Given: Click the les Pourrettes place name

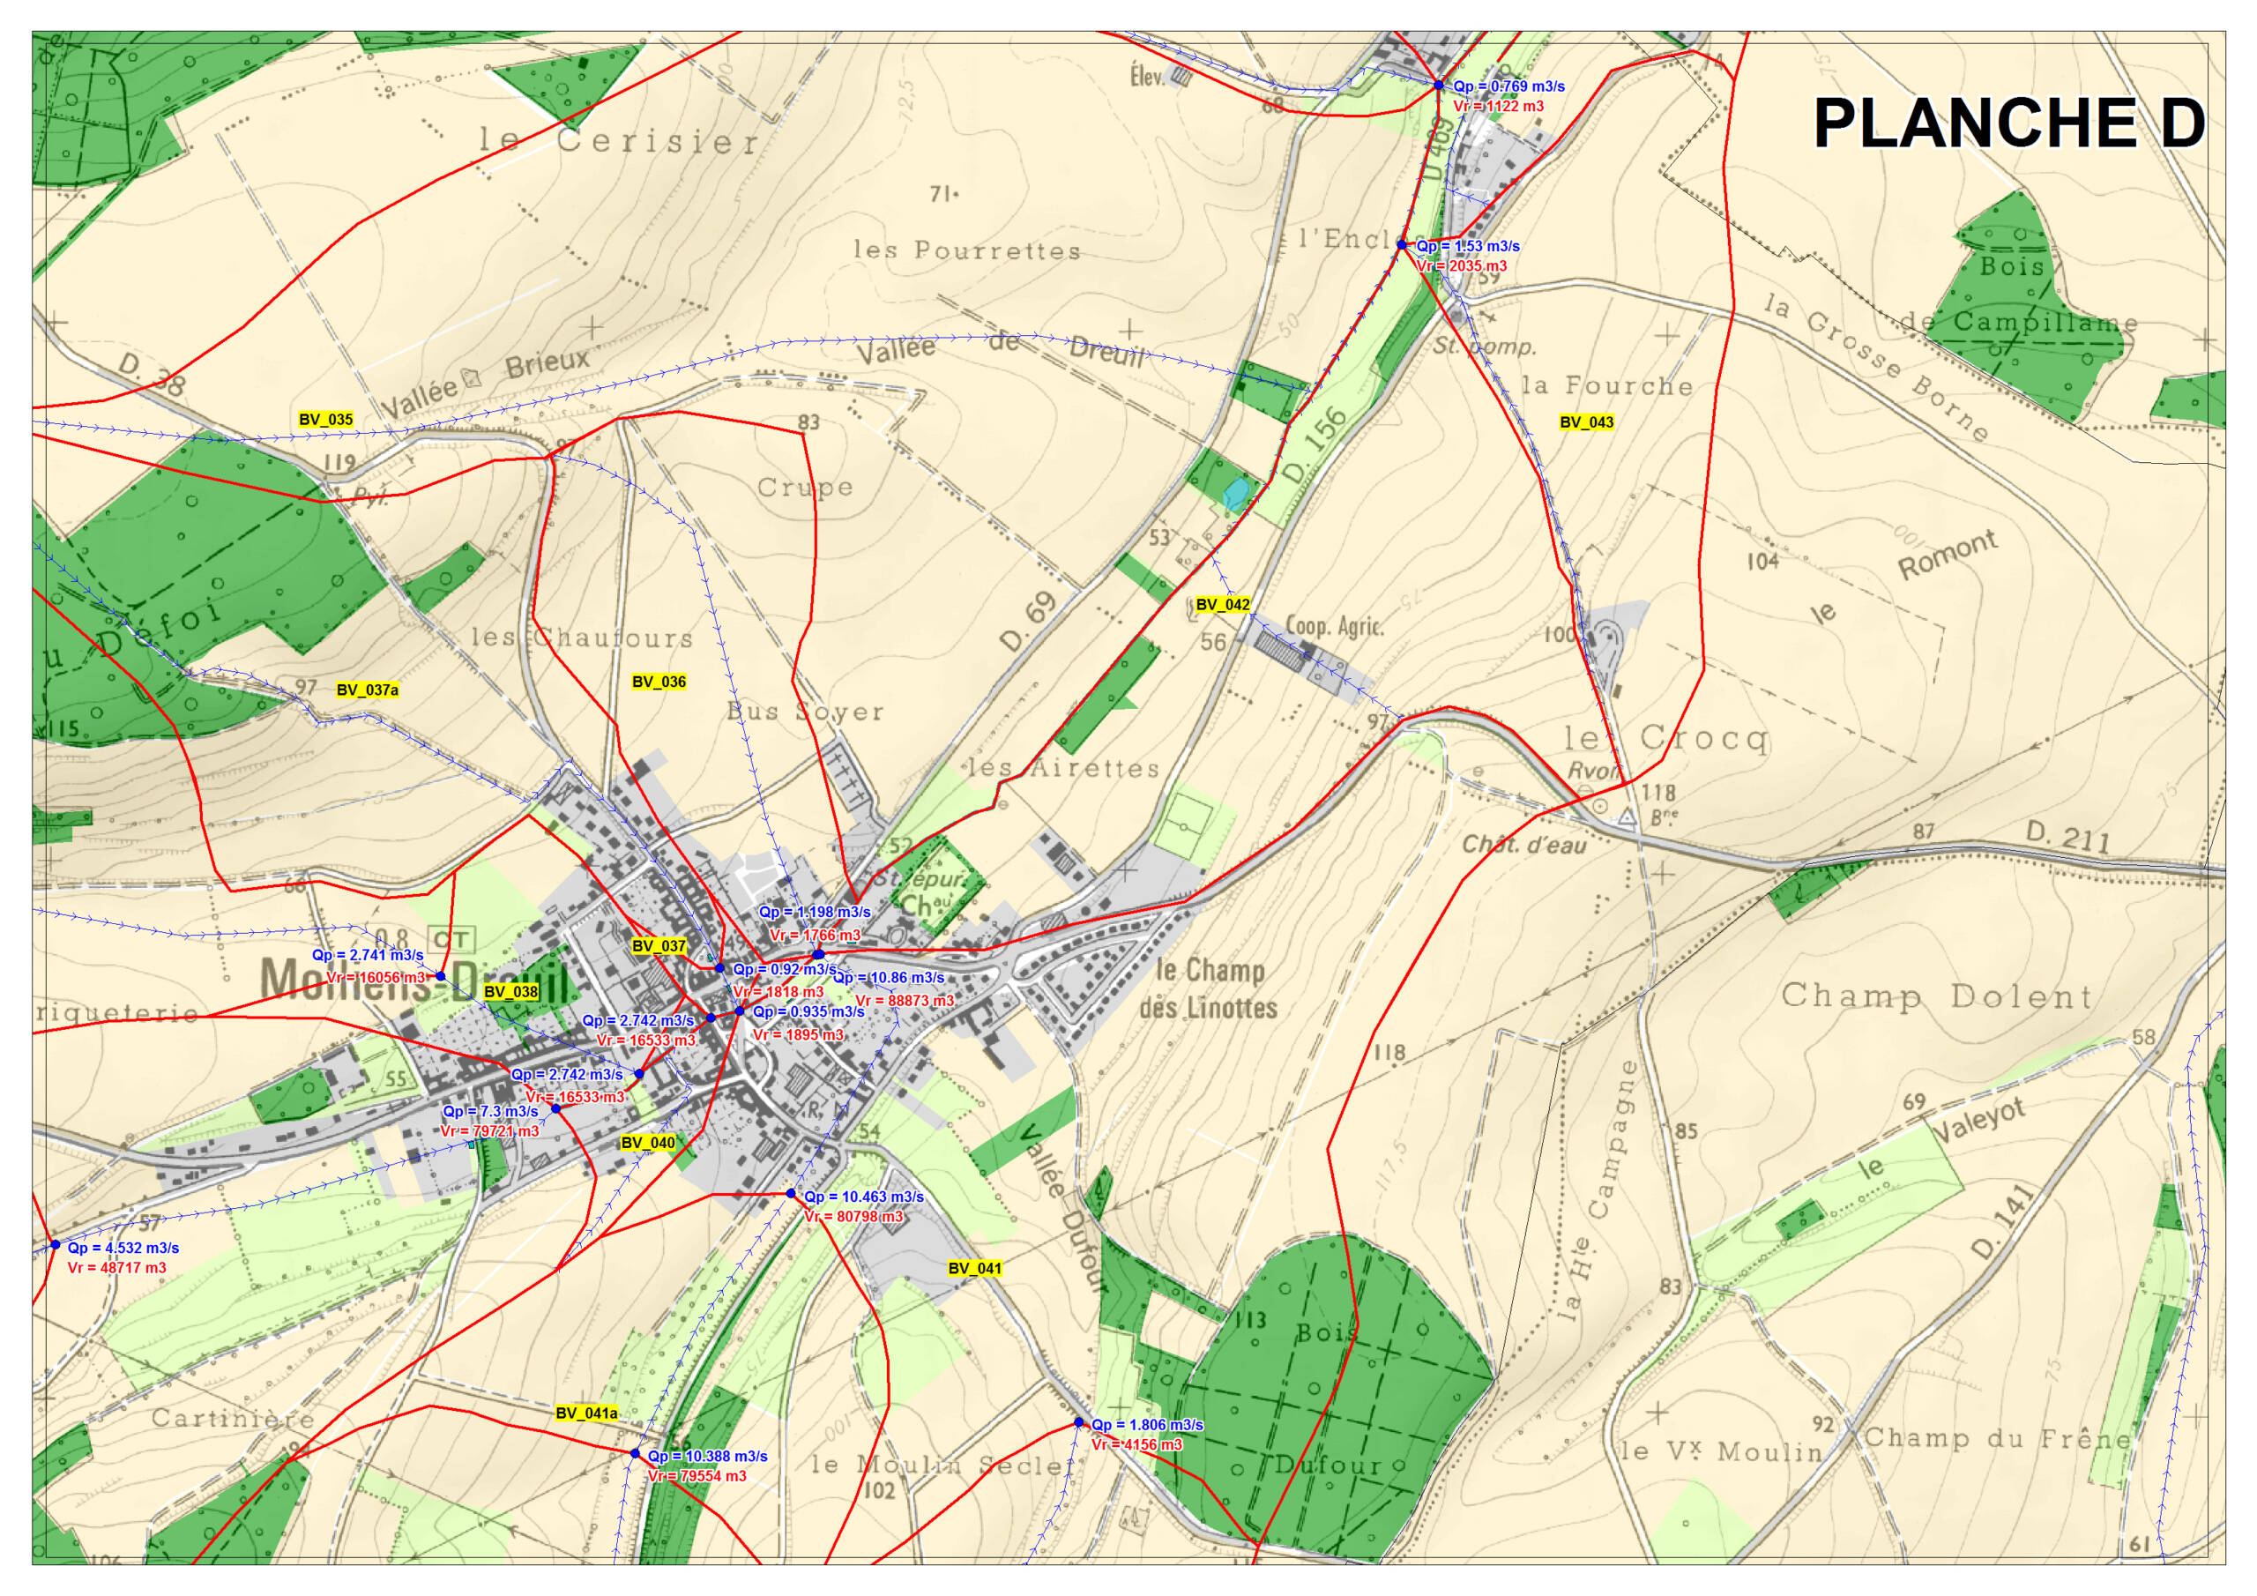Looking at the screenshot, I should (x=967, y=250).
